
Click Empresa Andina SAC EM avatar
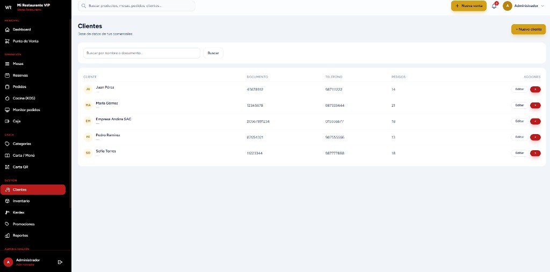coord(88,121)
